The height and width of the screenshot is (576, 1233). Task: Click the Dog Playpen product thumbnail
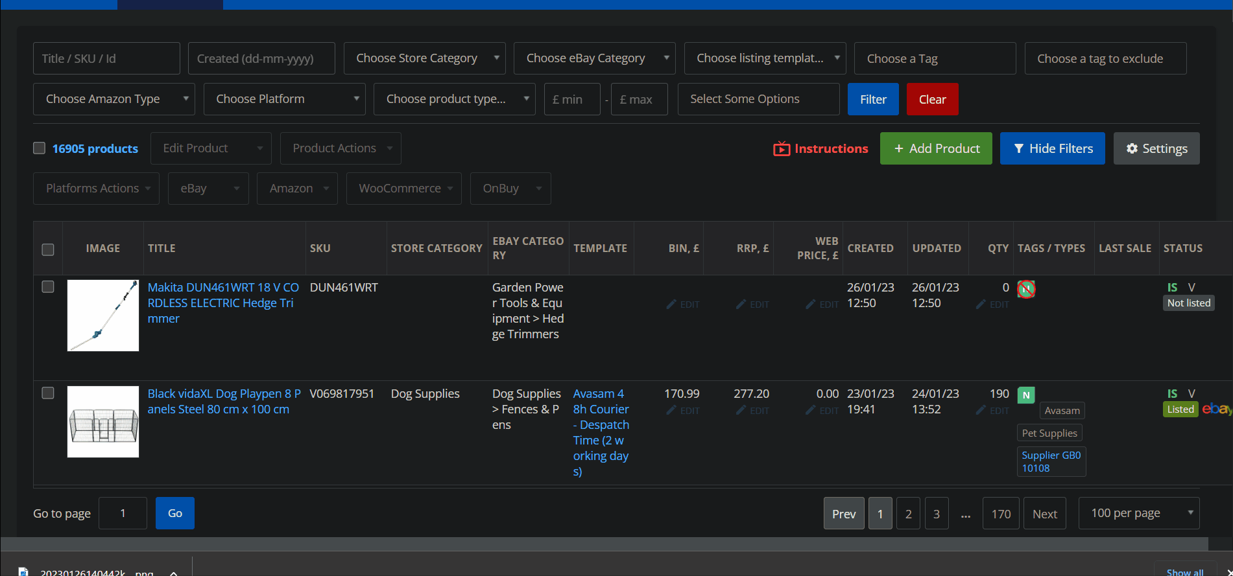[x=103, y=422]
